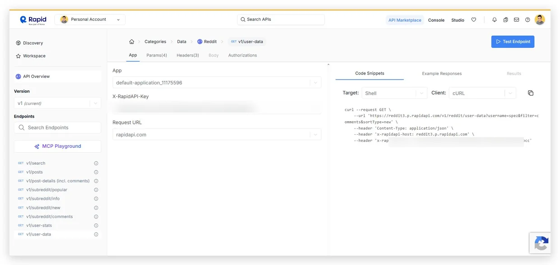
Task: Show info for v1/subreddit/comments endpoint
Action: [96, 217]
